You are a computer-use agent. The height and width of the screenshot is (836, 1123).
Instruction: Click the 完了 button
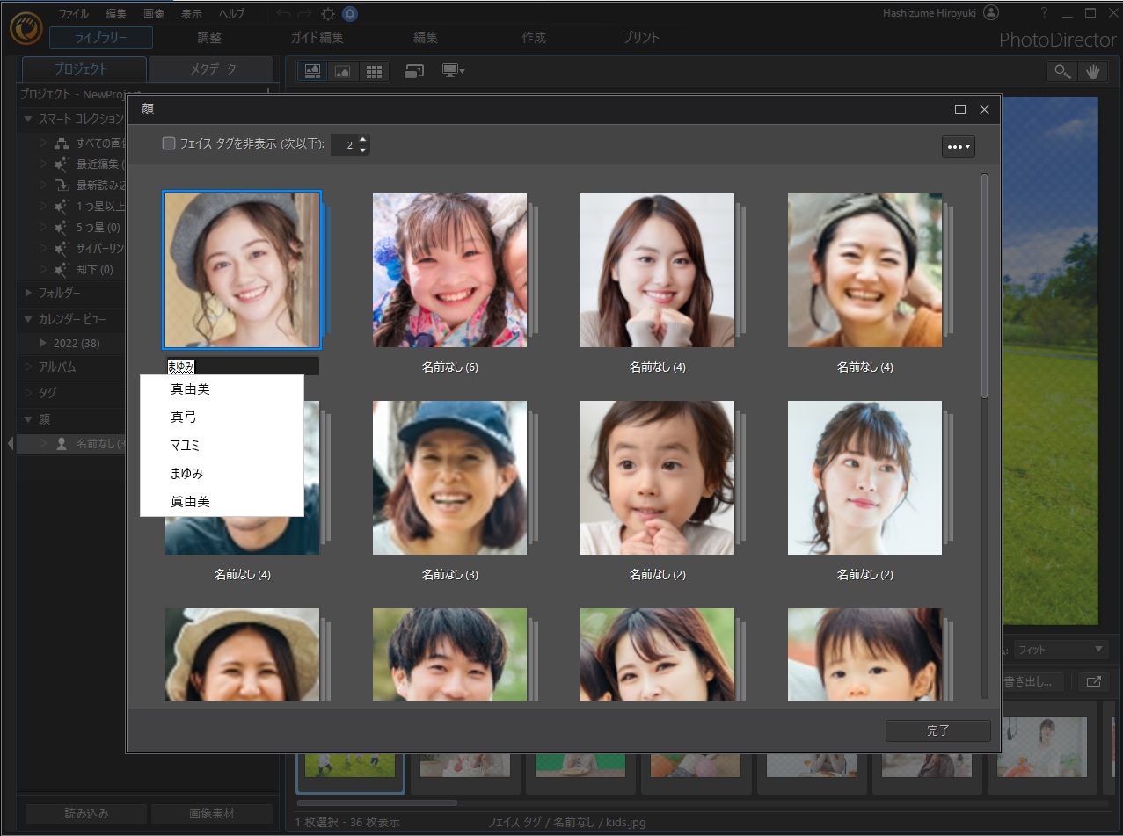point(937,731)
